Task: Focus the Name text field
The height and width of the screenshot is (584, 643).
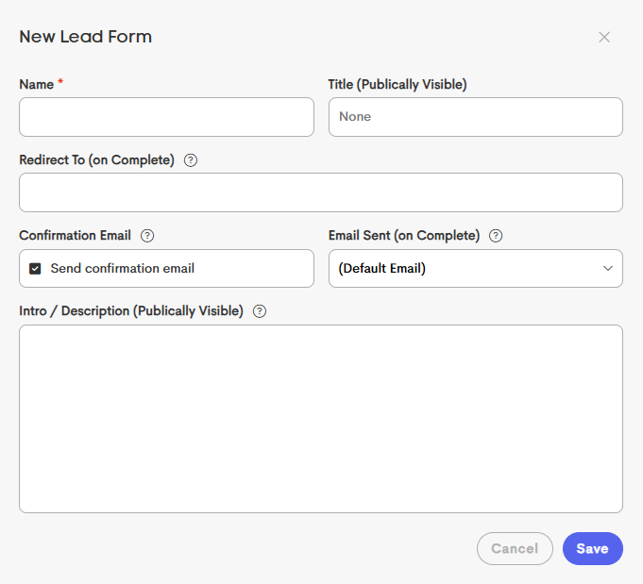Action: point(166,117)
